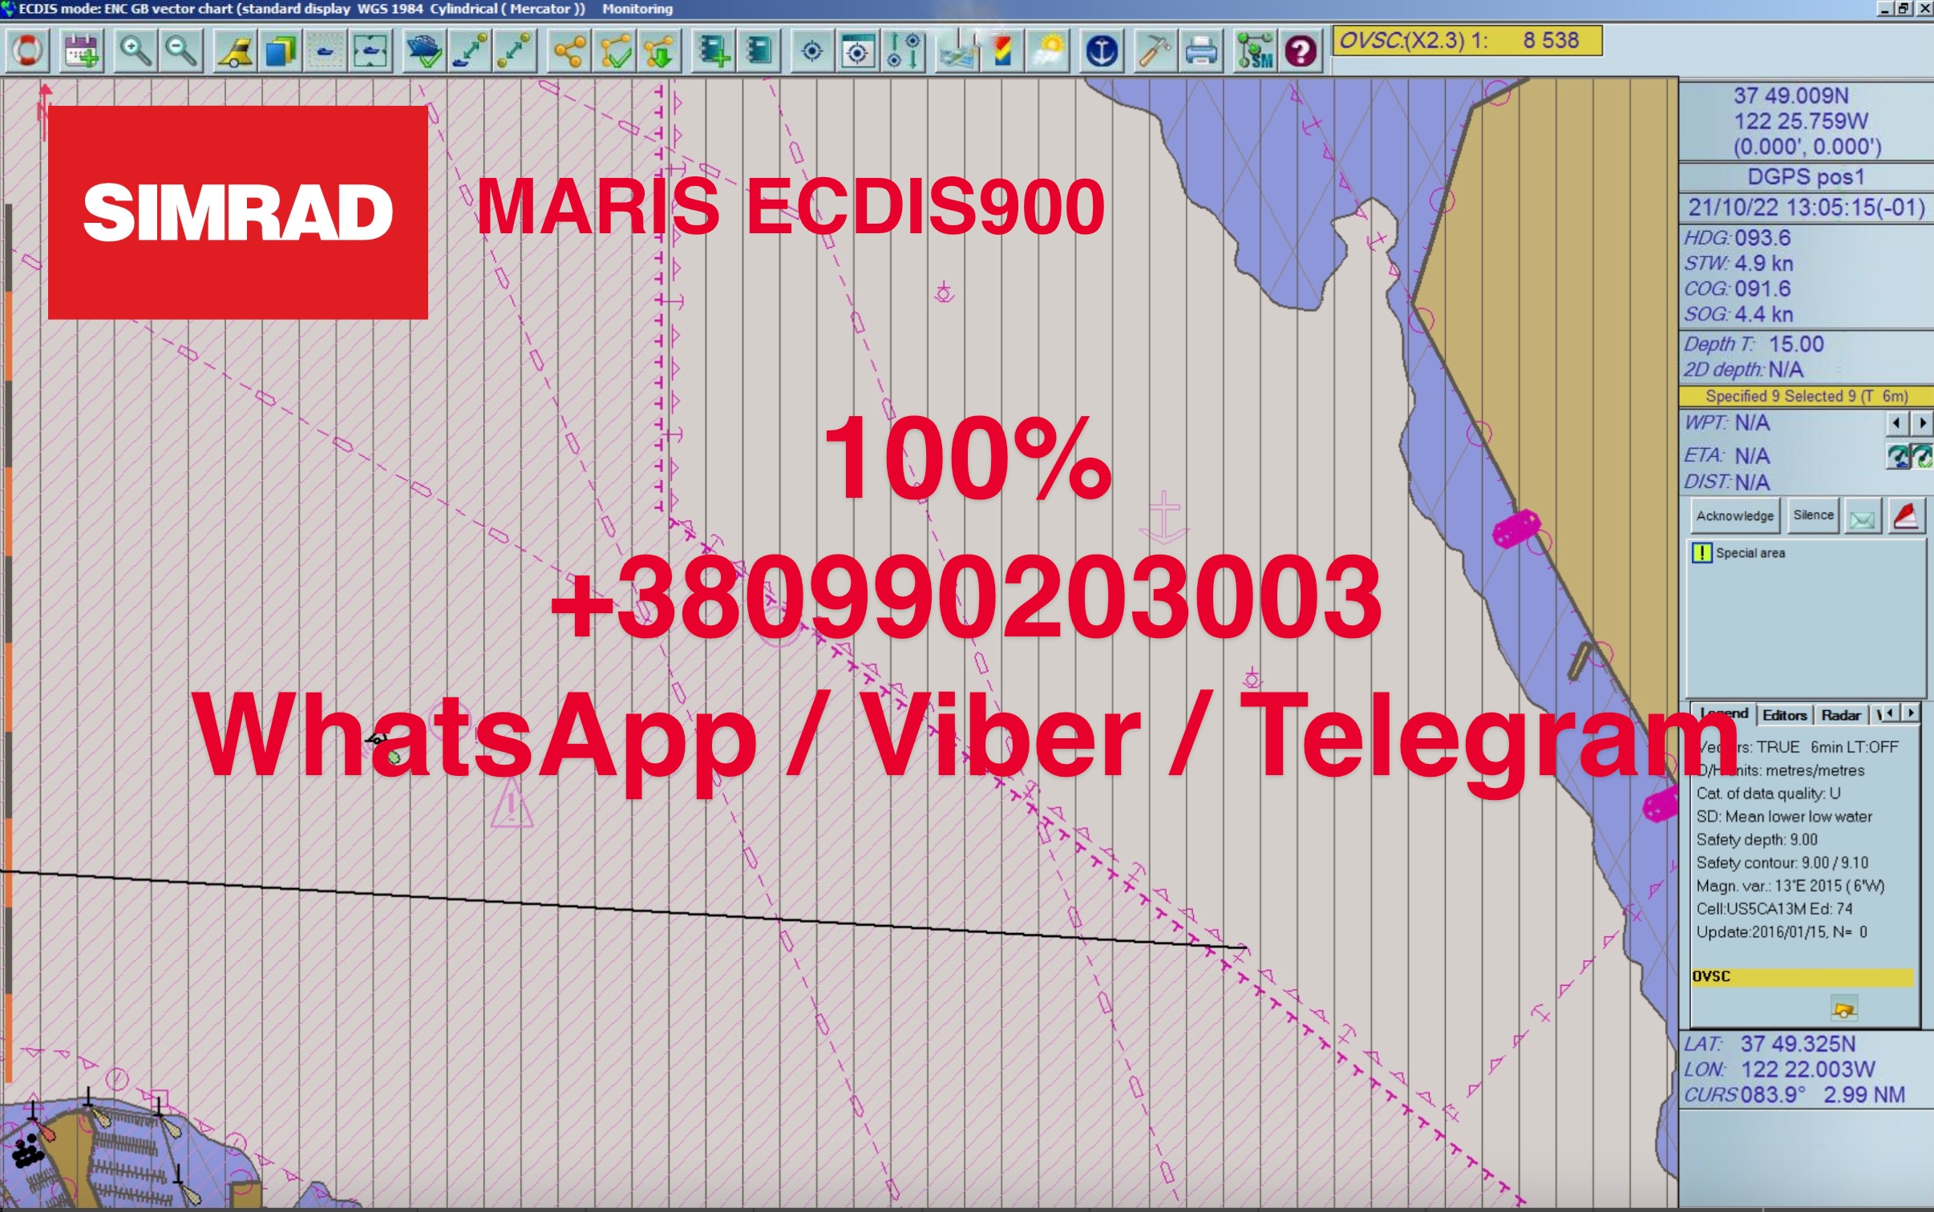Image resolution: width=1934 pixels, height=1212 pixels.
Task: Open the weather sun and cloud icon
Action: click(1049, 51)
